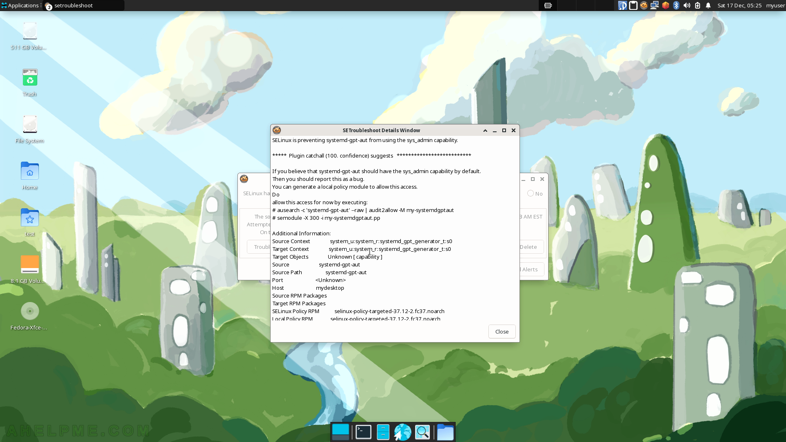Click Show Desktop icon in the bottom dock
The image size is (786, 442).
coord(341,432)
